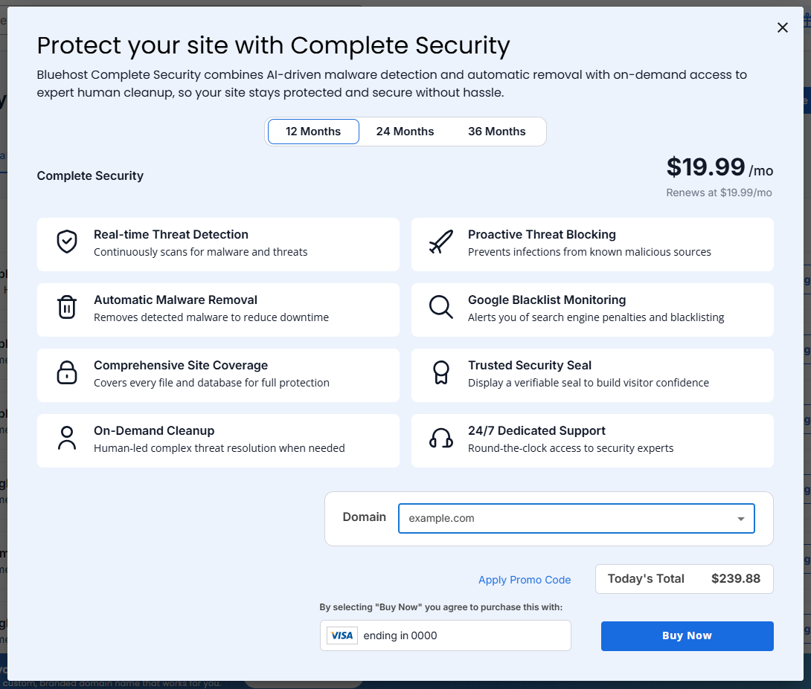Click 'Removes detected malware to reduce downtime'

(211, 317)
